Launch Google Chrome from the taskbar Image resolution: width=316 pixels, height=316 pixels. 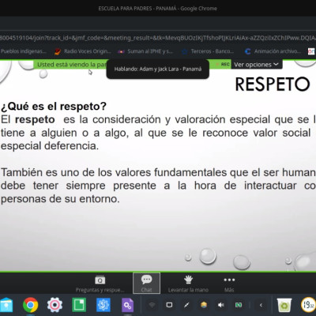(x=31, y=305)
